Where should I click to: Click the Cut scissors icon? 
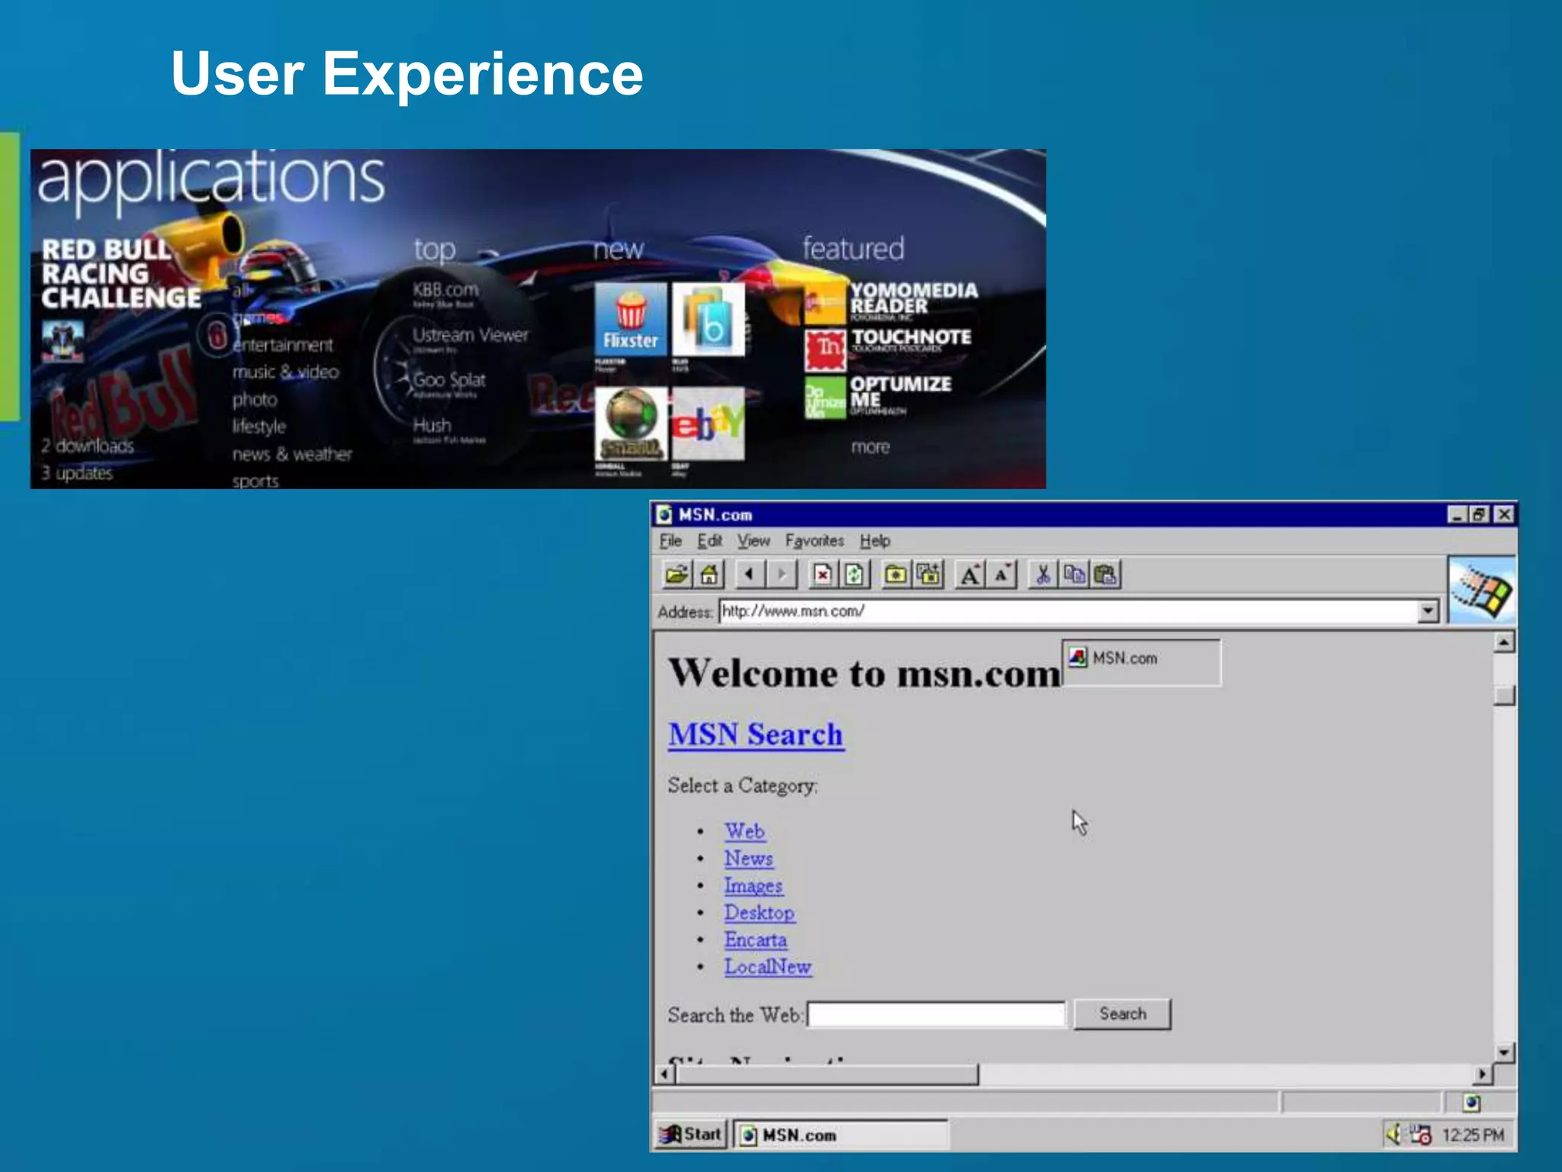(1043, 574)
